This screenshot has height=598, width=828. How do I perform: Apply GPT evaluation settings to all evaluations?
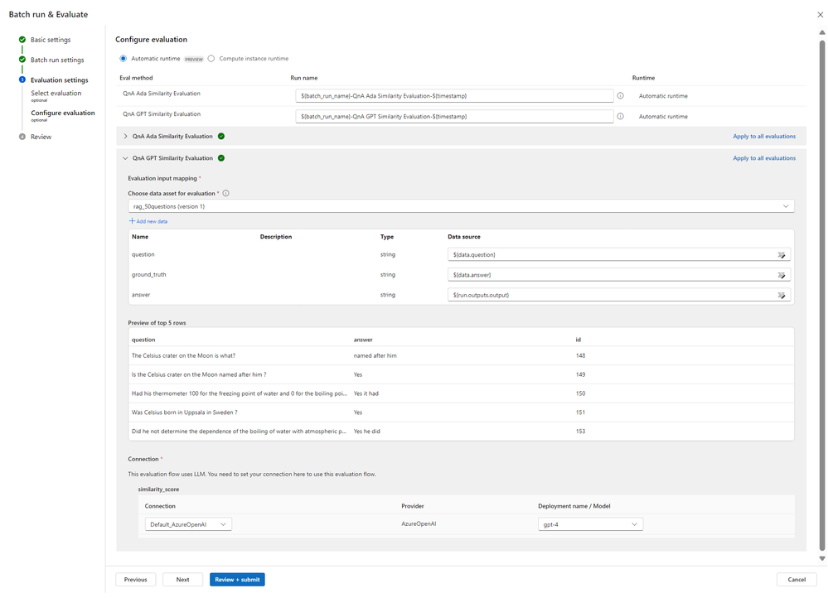[x=764, y=158]
